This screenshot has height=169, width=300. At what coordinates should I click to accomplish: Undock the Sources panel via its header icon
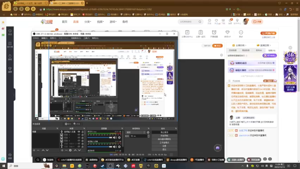point(84,128)
